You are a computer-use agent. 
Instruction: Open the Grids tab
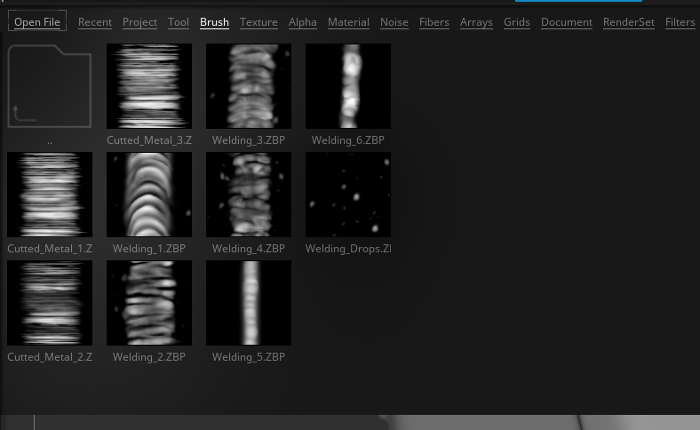coord(516,22)
